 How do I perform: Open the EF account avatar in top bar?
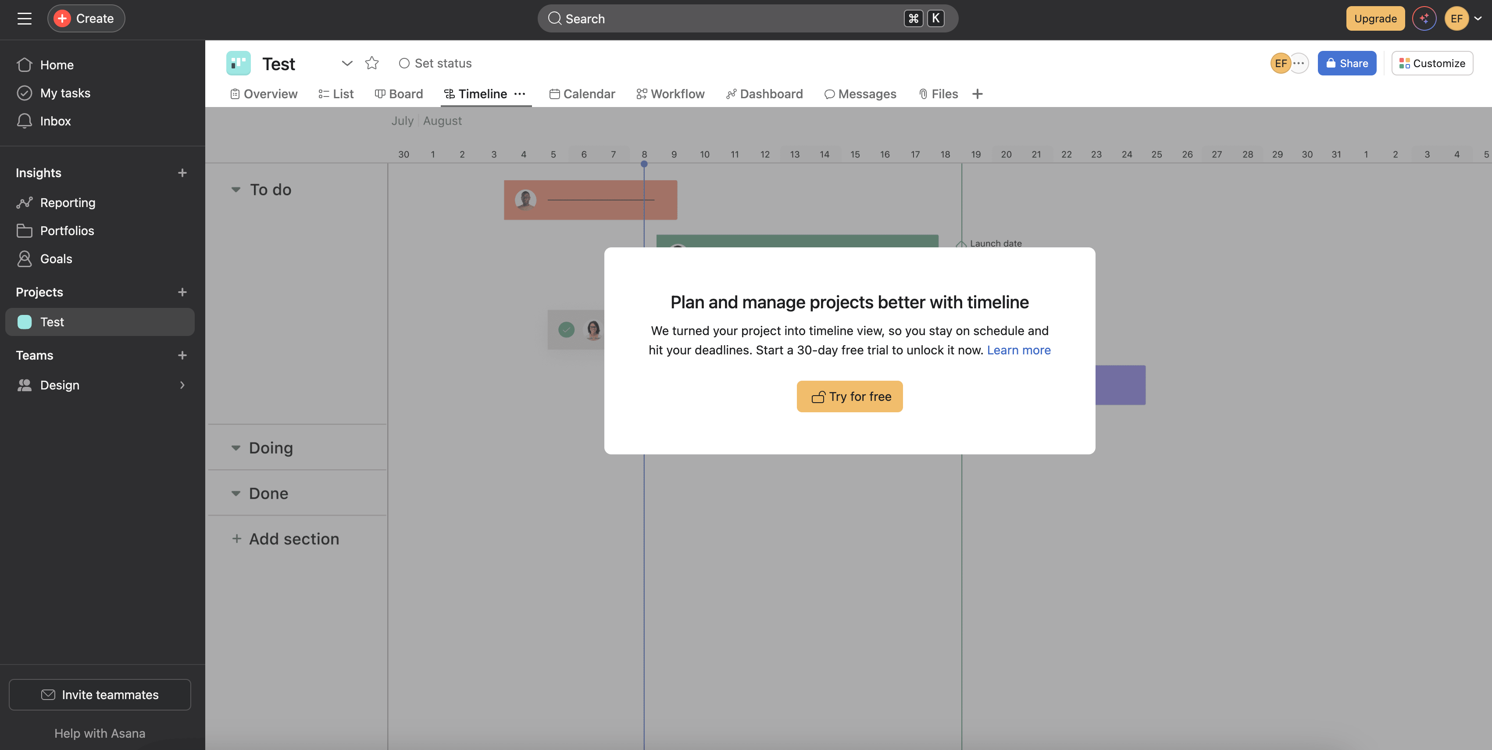tap(1456, 18)
